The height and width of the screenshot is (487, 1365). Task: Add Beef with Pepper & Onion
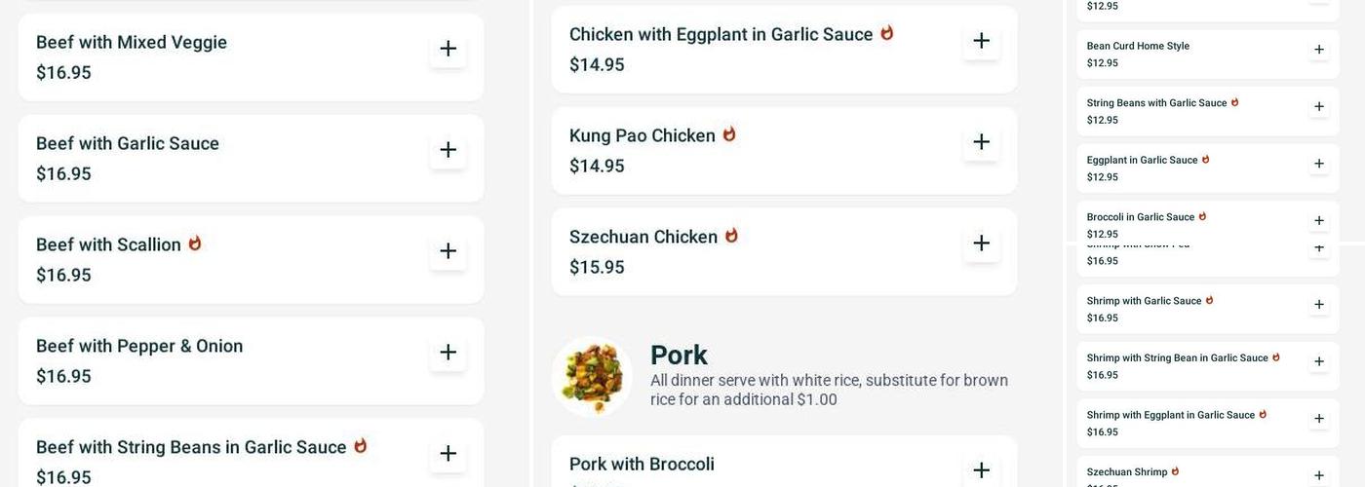[x=448, y=353]
